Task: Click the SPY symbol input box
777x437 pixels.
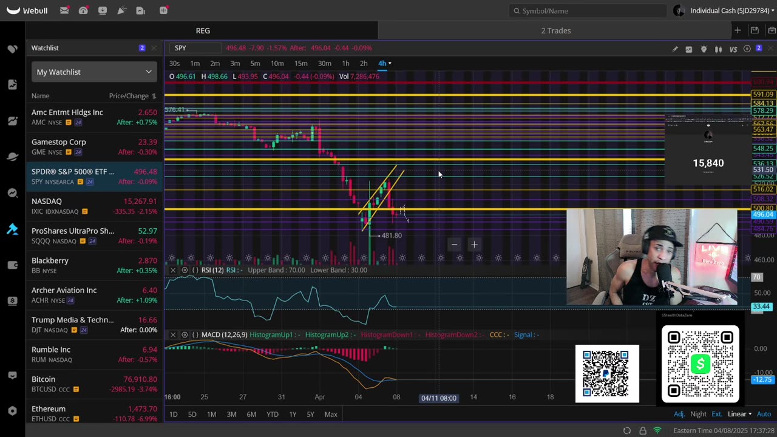Action: (x=197, y=48)
